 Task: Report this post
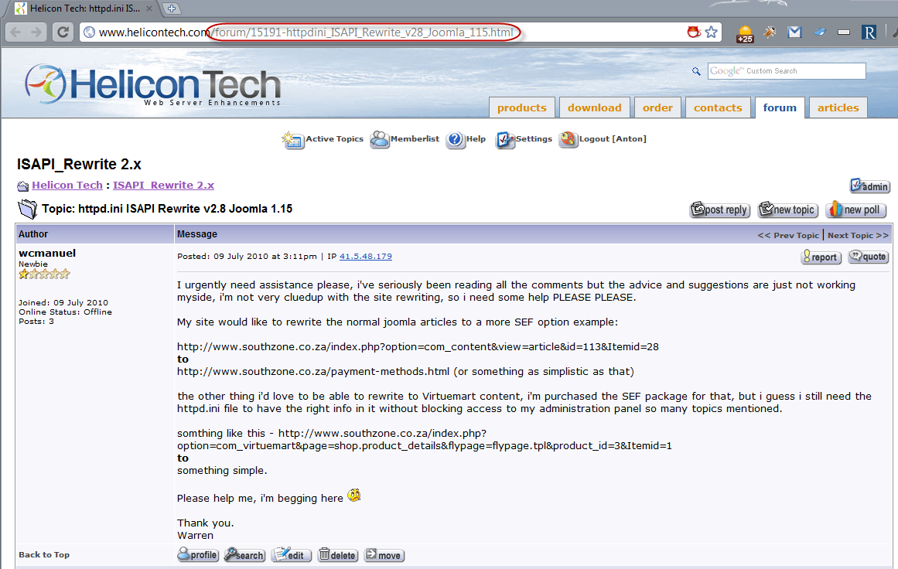[821, 257]
